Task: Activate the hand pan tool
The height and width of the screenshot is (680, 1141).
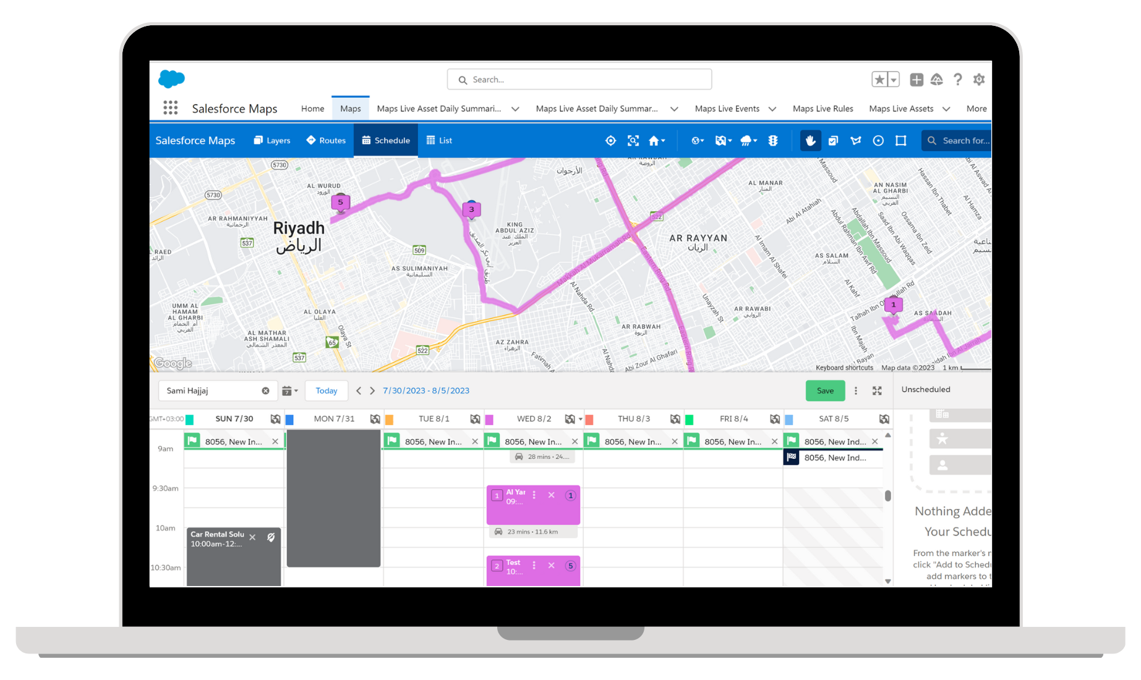Action: pyautogui.click(x=810, y=141)
